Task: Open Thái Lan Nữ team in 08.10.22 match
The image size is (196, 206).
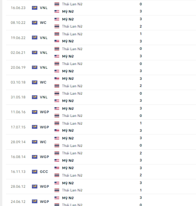Action: 72,26
